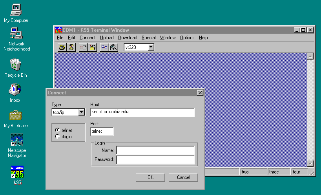This screenshot has height=195, width=321.
Task: Expand the connection Type dropdown
Action: [81, 112]
